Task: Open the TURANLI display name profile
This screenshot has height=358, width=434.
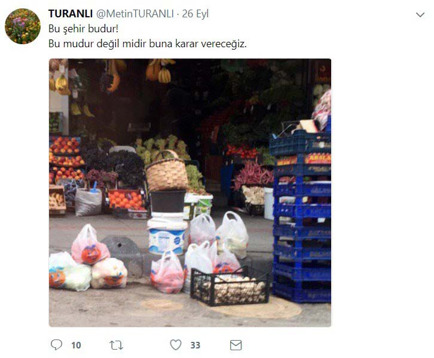Action: pyautogui.click(x=71, y=14)
